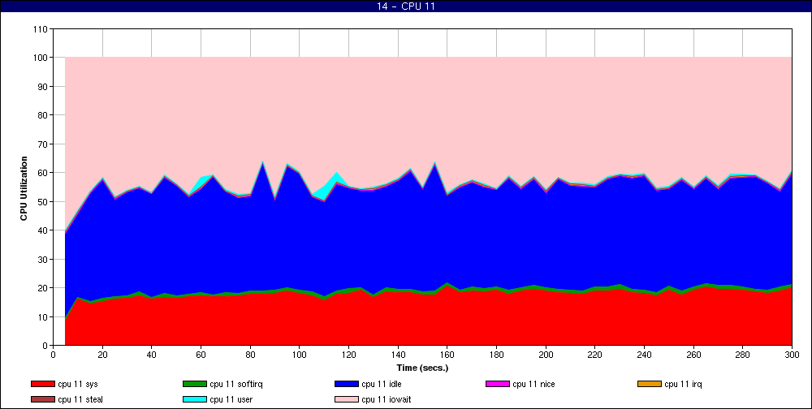Click the orange cpu 11 irq legend swatch
Screen dimensions: 812x409
click(650, 384)
